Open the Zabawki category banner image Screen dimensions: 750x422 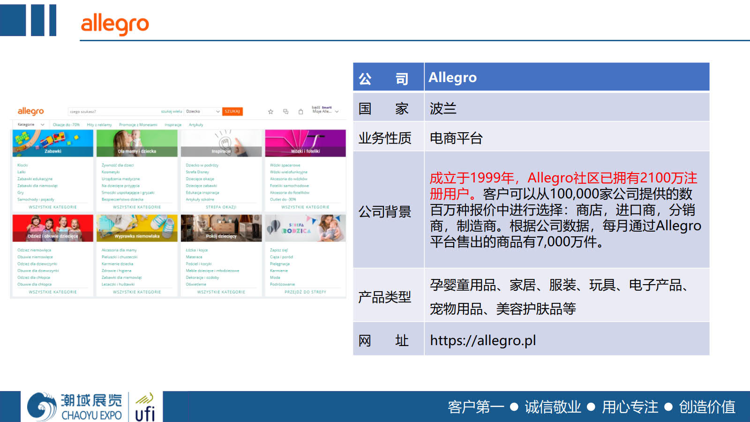click(x=53, y=143)
